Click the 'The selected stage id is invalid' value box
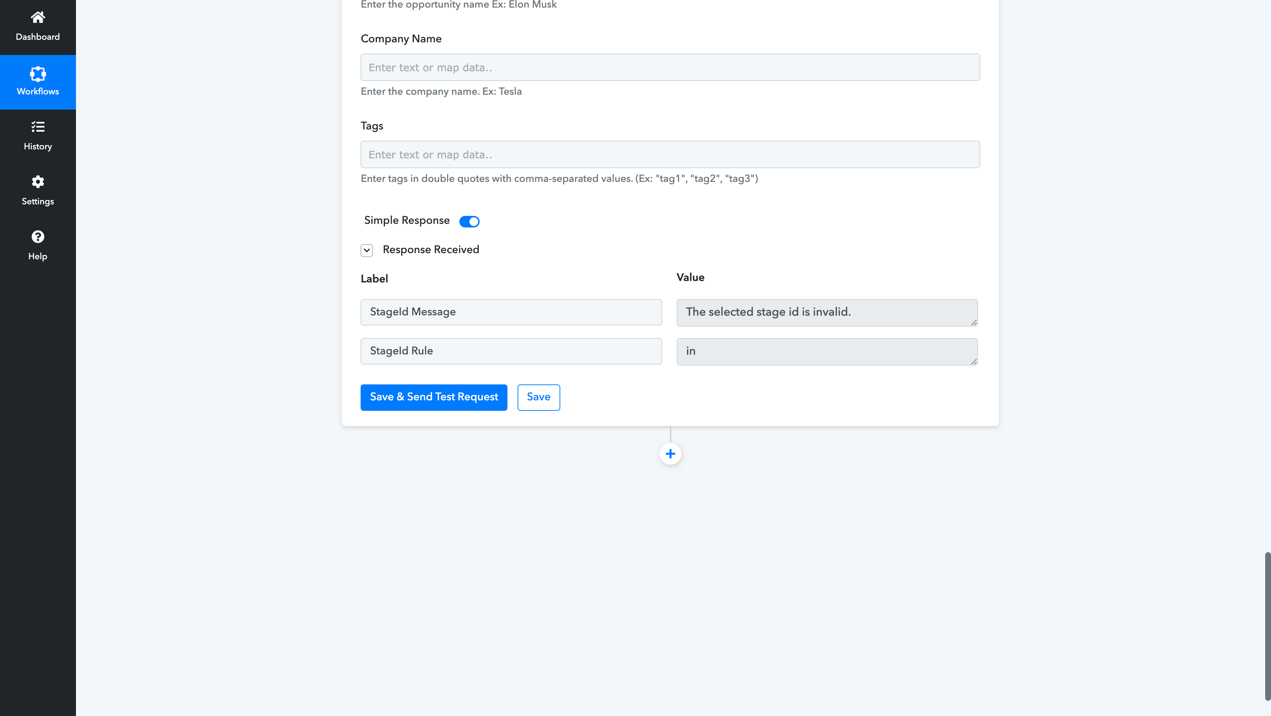 [827, 312]
